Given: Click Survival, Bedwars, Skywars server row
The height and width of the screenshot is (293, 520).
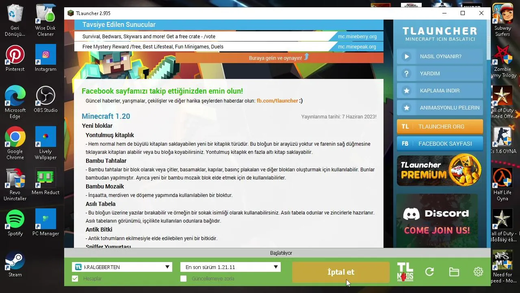Looking at the screenshot, I should pyautogui.click(x=229, y=36).
